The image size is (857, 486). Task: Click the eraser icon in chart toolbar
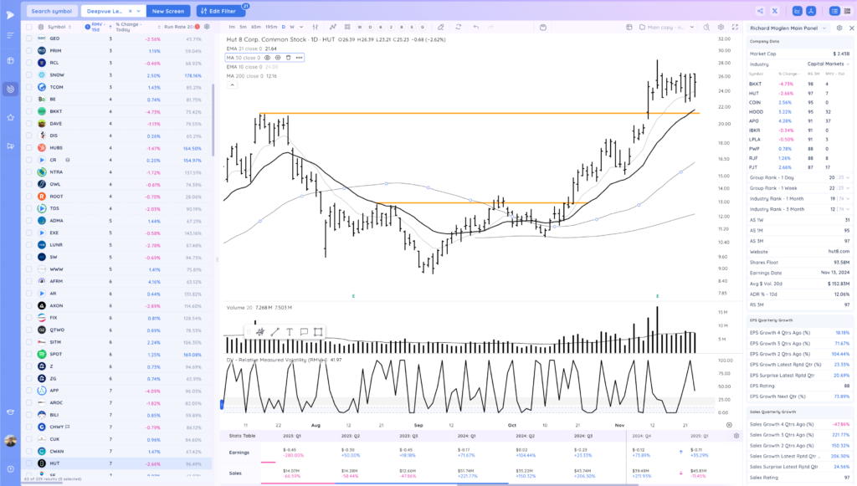[x=440, y=27]
